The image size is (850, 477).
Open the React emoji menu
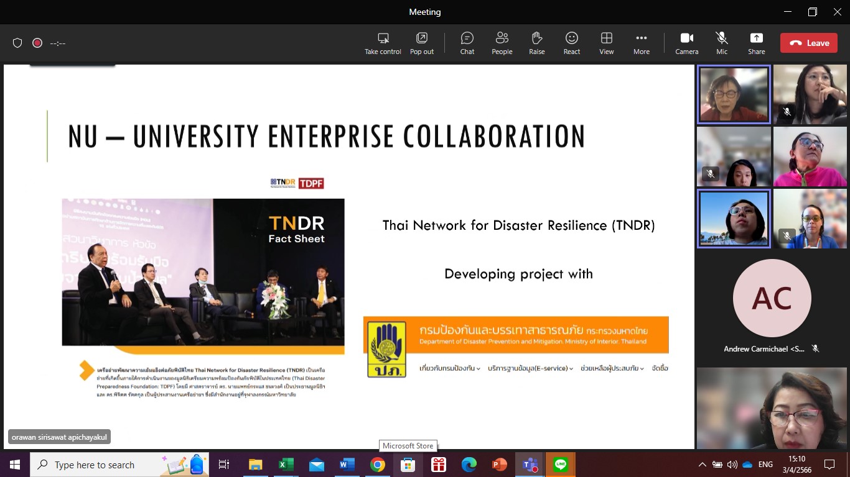(572, 43)
